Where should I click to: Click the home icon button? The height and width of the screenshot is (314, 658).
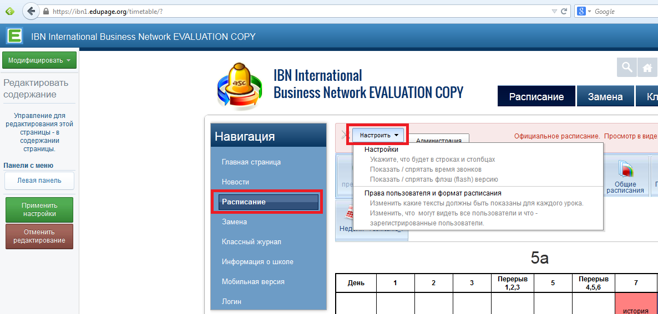tap(647, 68)
